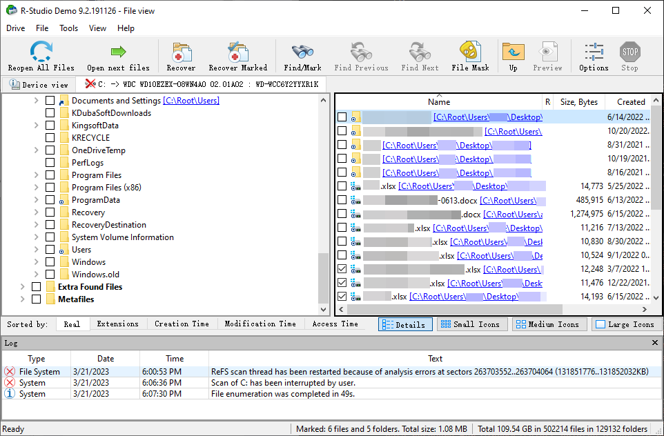Expand the Users tree node
The image size is (664, 436).
tap(37, 250)
